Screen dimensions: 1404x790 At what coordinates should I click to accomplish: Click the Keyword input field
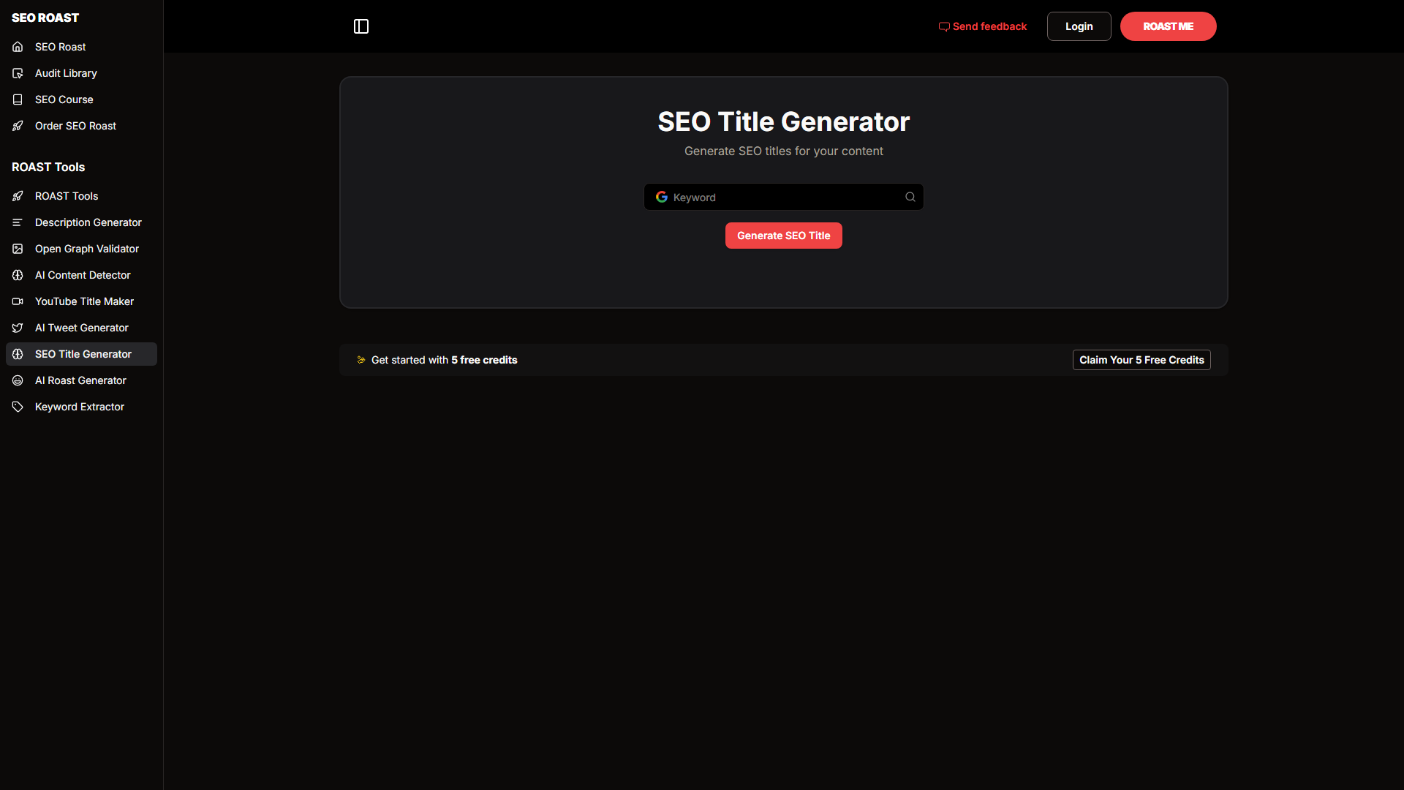pyautogui.click(x=784, y=197)
